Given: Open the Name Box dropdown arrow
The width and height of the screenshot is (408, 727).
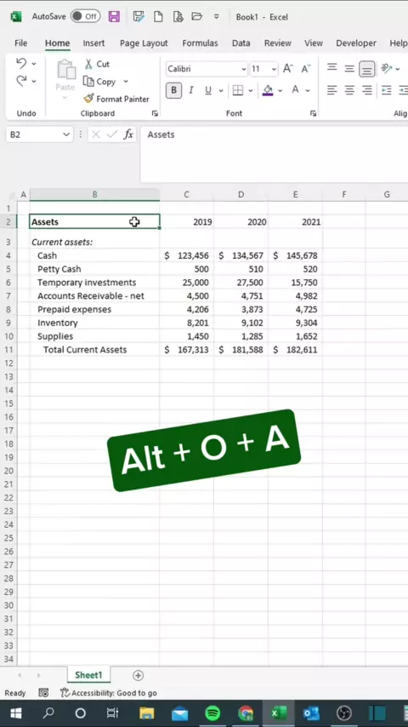Looking at the screenshot, I should coord(65,135).
